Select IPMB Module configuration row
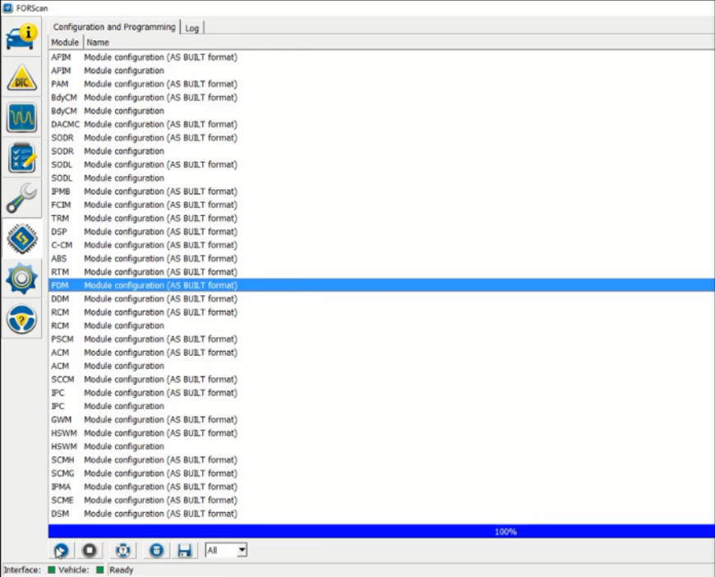This screenshot has width=715, height=577. (x=381, y=192)
